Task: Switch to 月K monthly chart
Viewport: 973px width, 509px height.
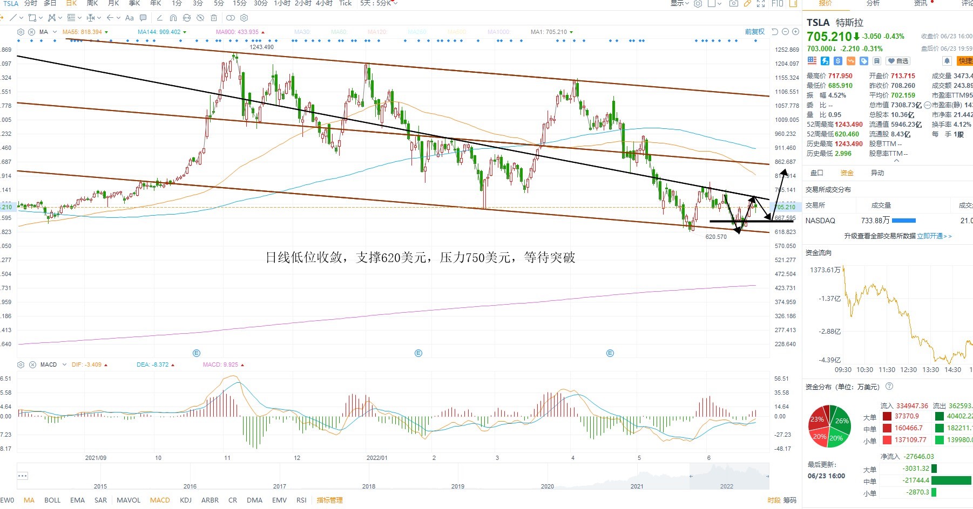Action: coord(113,3)
